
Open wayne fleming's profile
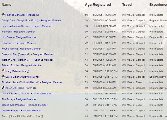tap(21, 49)
